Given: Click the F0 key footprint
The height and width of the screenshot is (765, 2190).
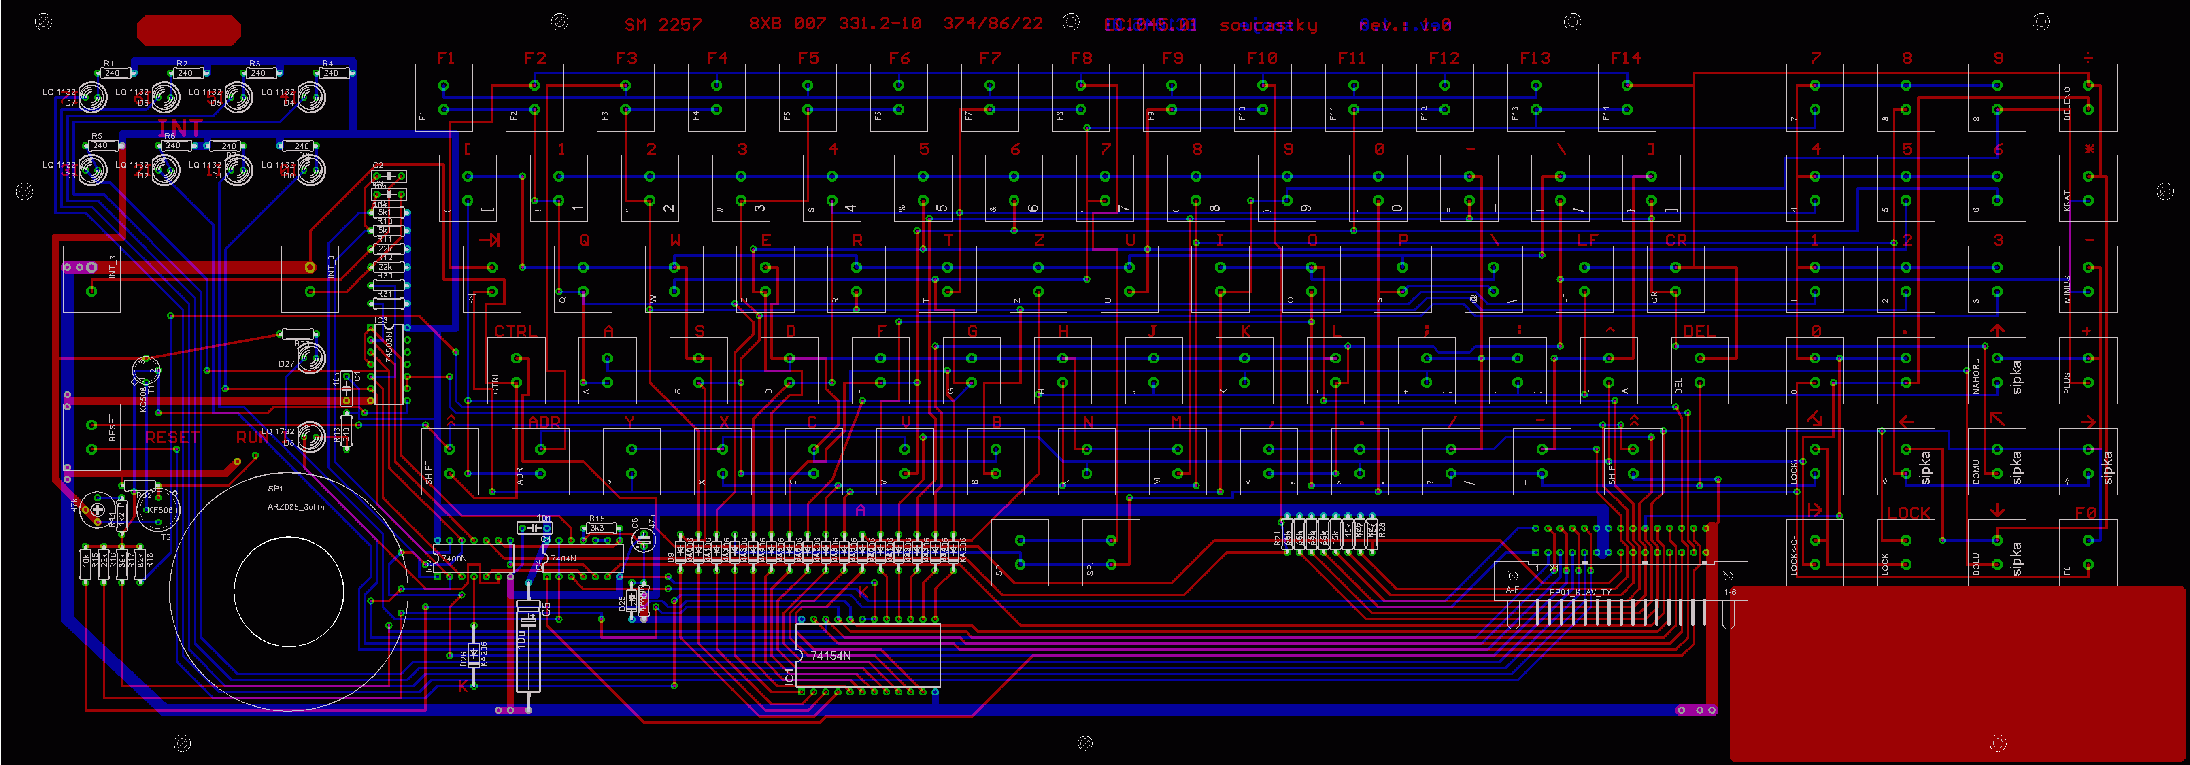Looking at the screenshot, I should point(2087,552).
